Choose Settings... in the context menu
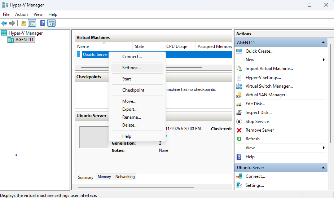The width and height of the screenshot is (334, 198). (131, 68)
